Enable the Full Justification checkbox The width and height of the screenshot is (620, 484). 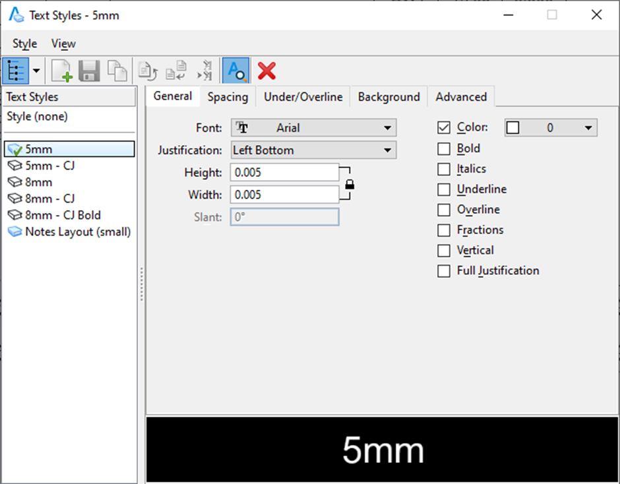444,271
